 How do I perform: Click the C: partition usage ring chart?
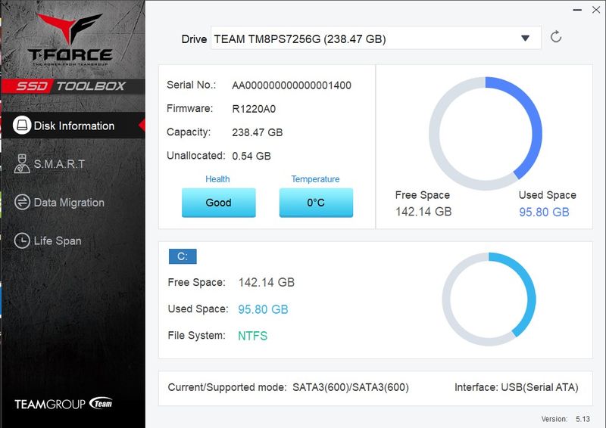click(489, 299)
